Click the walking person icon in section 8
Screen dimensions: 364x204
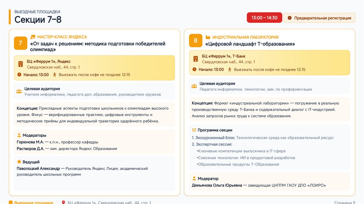230,69
